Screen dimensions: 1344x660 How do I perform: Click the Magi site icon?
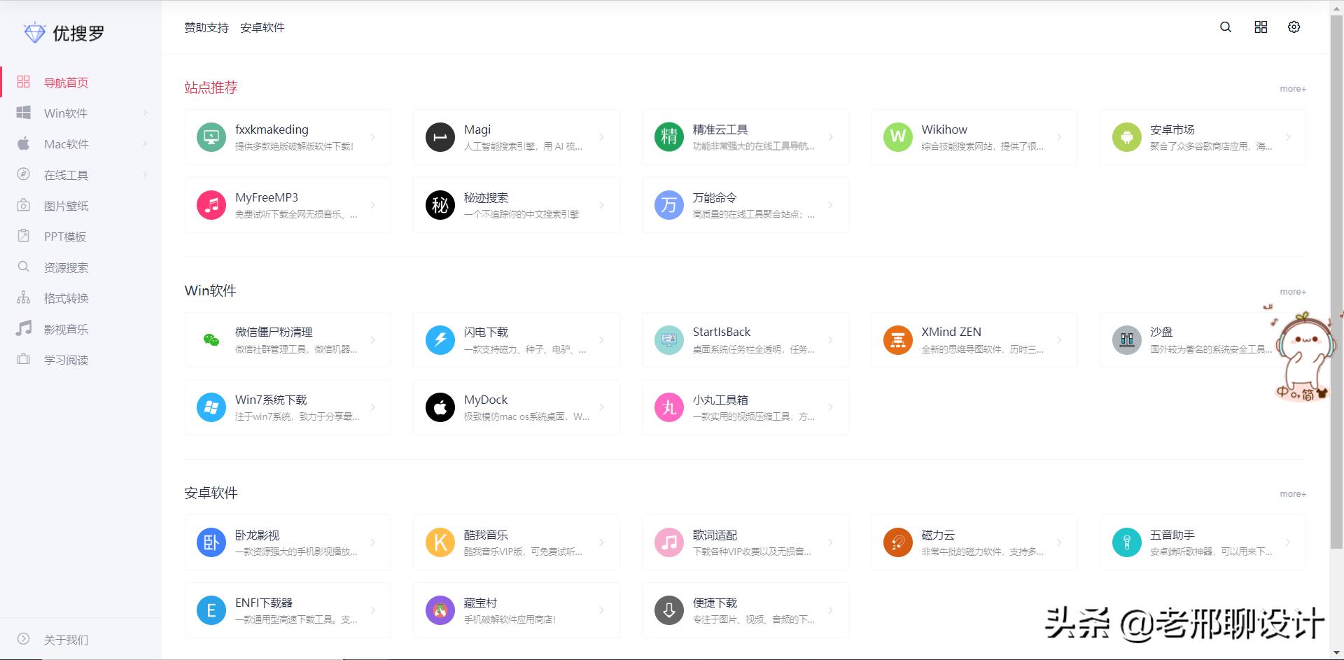tap(440, 137)
